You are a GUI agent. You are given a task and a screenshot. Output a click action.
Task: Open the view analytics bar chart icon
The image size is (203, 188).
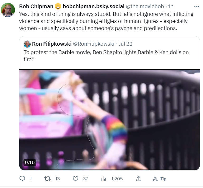click(104, 179)
